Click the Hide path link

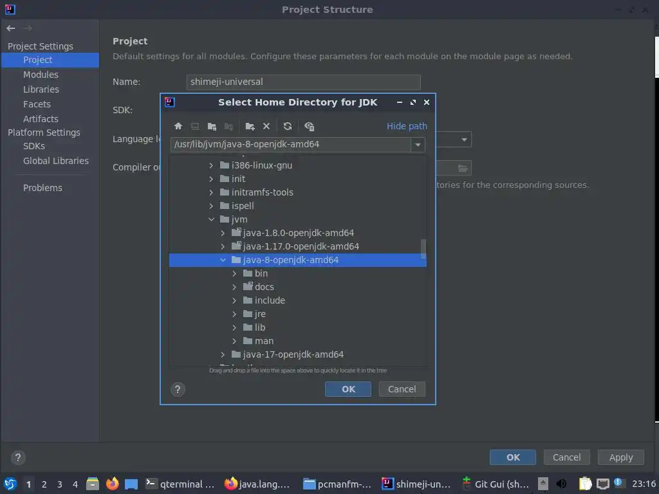pyautogui.click(x=407, y=126)
